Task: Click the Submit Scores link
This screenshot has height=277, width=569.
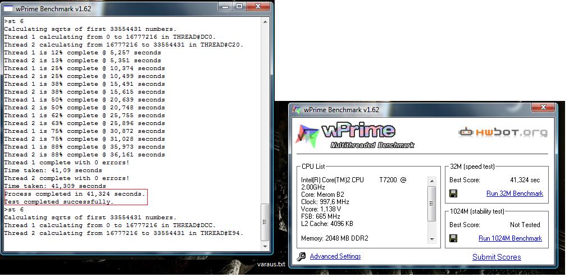Action: (497, 257)
